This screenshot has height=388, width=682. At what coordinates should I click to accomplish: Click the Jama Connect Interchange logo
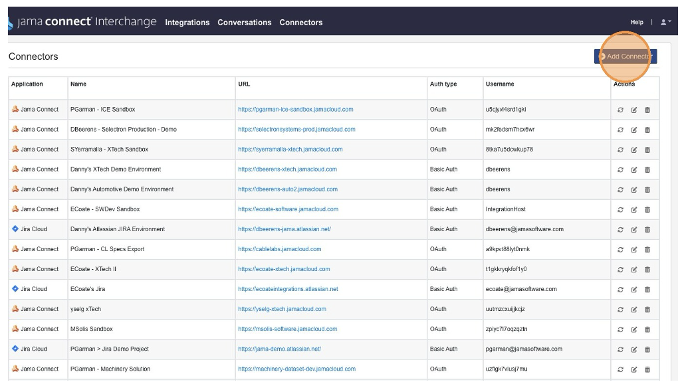pos(82,22)
